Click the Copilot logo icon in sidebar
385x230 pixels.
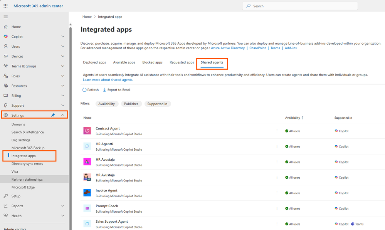point(6,36)
